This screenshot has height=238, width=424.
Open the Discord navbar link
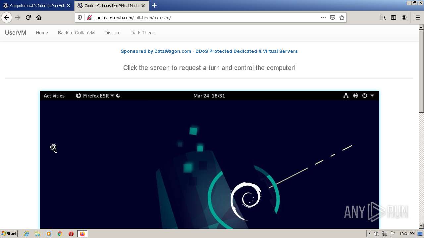point(113,33)
